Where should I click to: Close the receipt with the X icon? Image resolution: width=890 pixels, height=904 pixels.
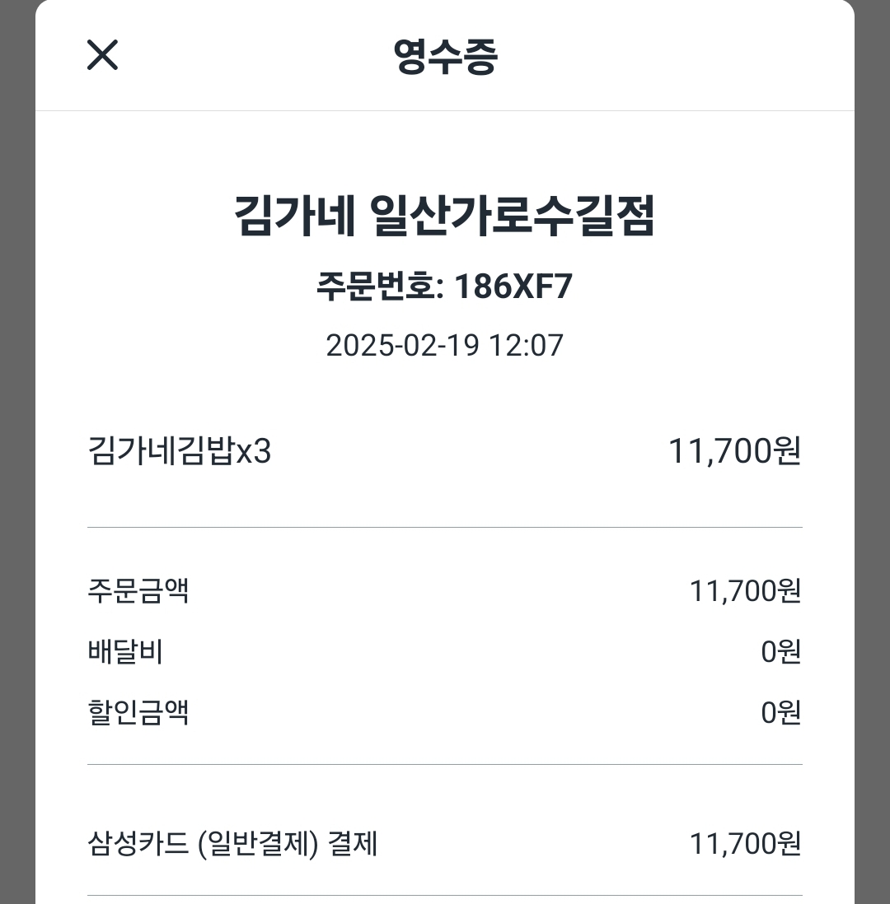[x=103, y=55]
